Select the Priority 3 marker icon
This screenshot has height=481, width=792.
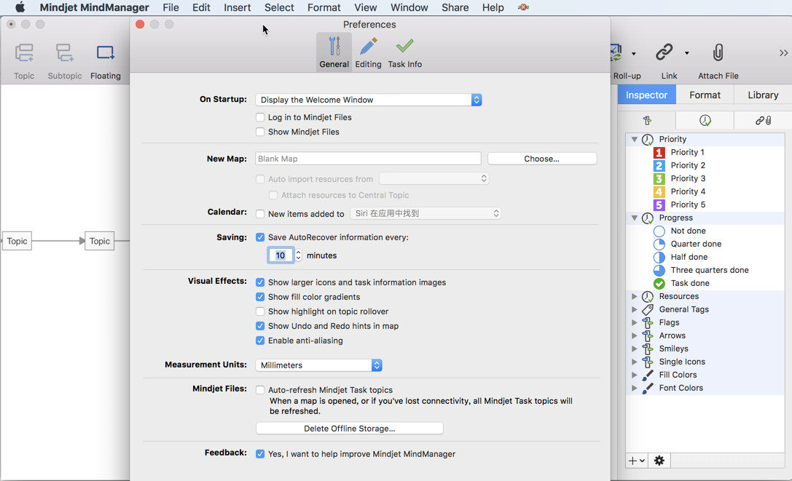[659, 179]
